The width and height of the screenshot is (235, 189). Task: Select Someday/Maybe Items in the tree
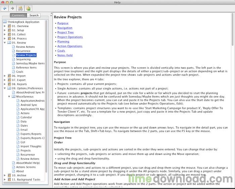(x=31, y=64)
